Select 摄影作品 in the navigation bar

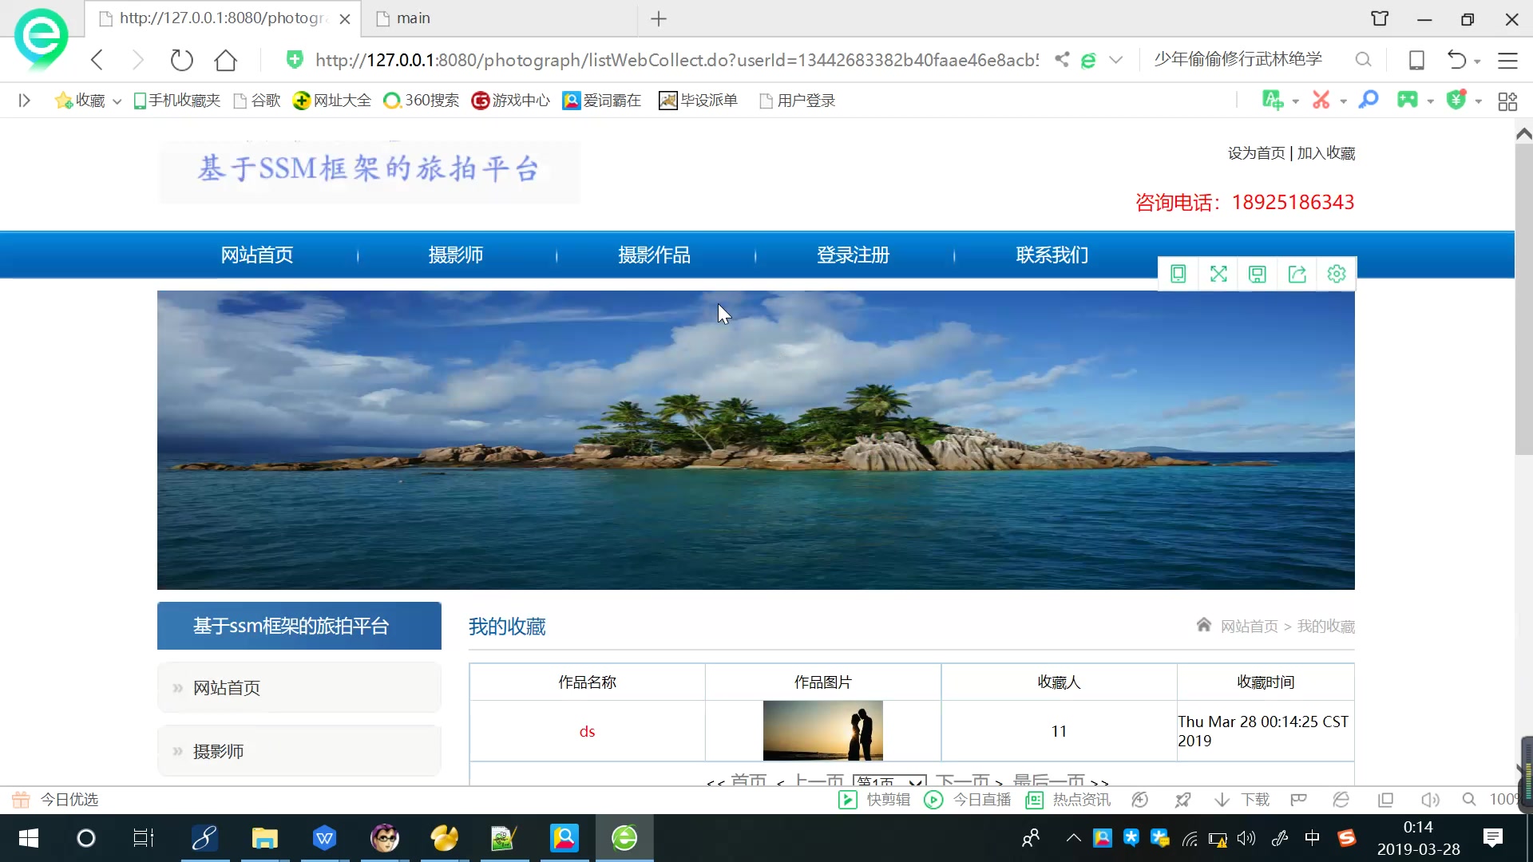pos(653,255)
